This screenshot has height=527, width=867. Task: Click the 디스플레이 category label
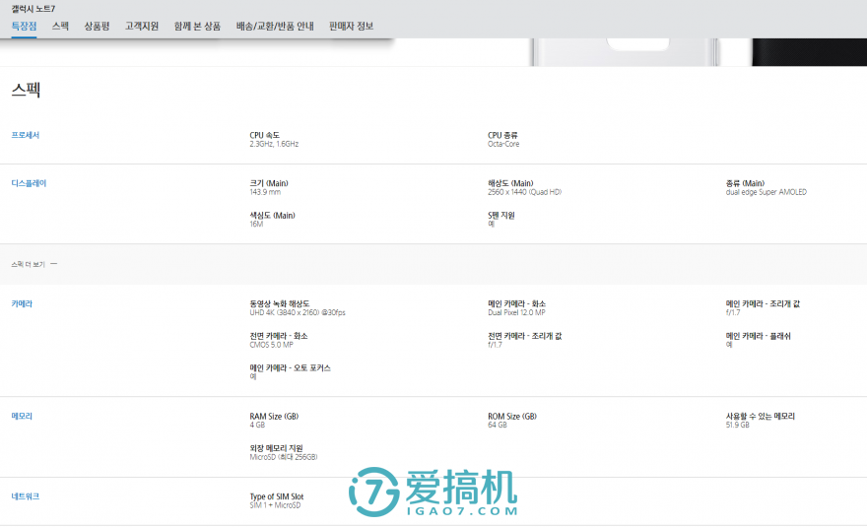click(29, 183)
